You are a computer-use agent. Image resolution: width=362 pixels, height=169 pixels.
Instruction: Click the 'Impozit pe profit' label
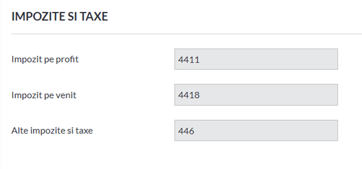tap(45, 59)
